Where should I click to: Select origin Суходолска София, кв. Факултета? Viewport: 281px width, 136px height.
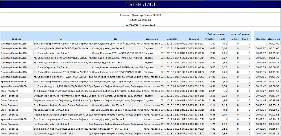point(61,96)
